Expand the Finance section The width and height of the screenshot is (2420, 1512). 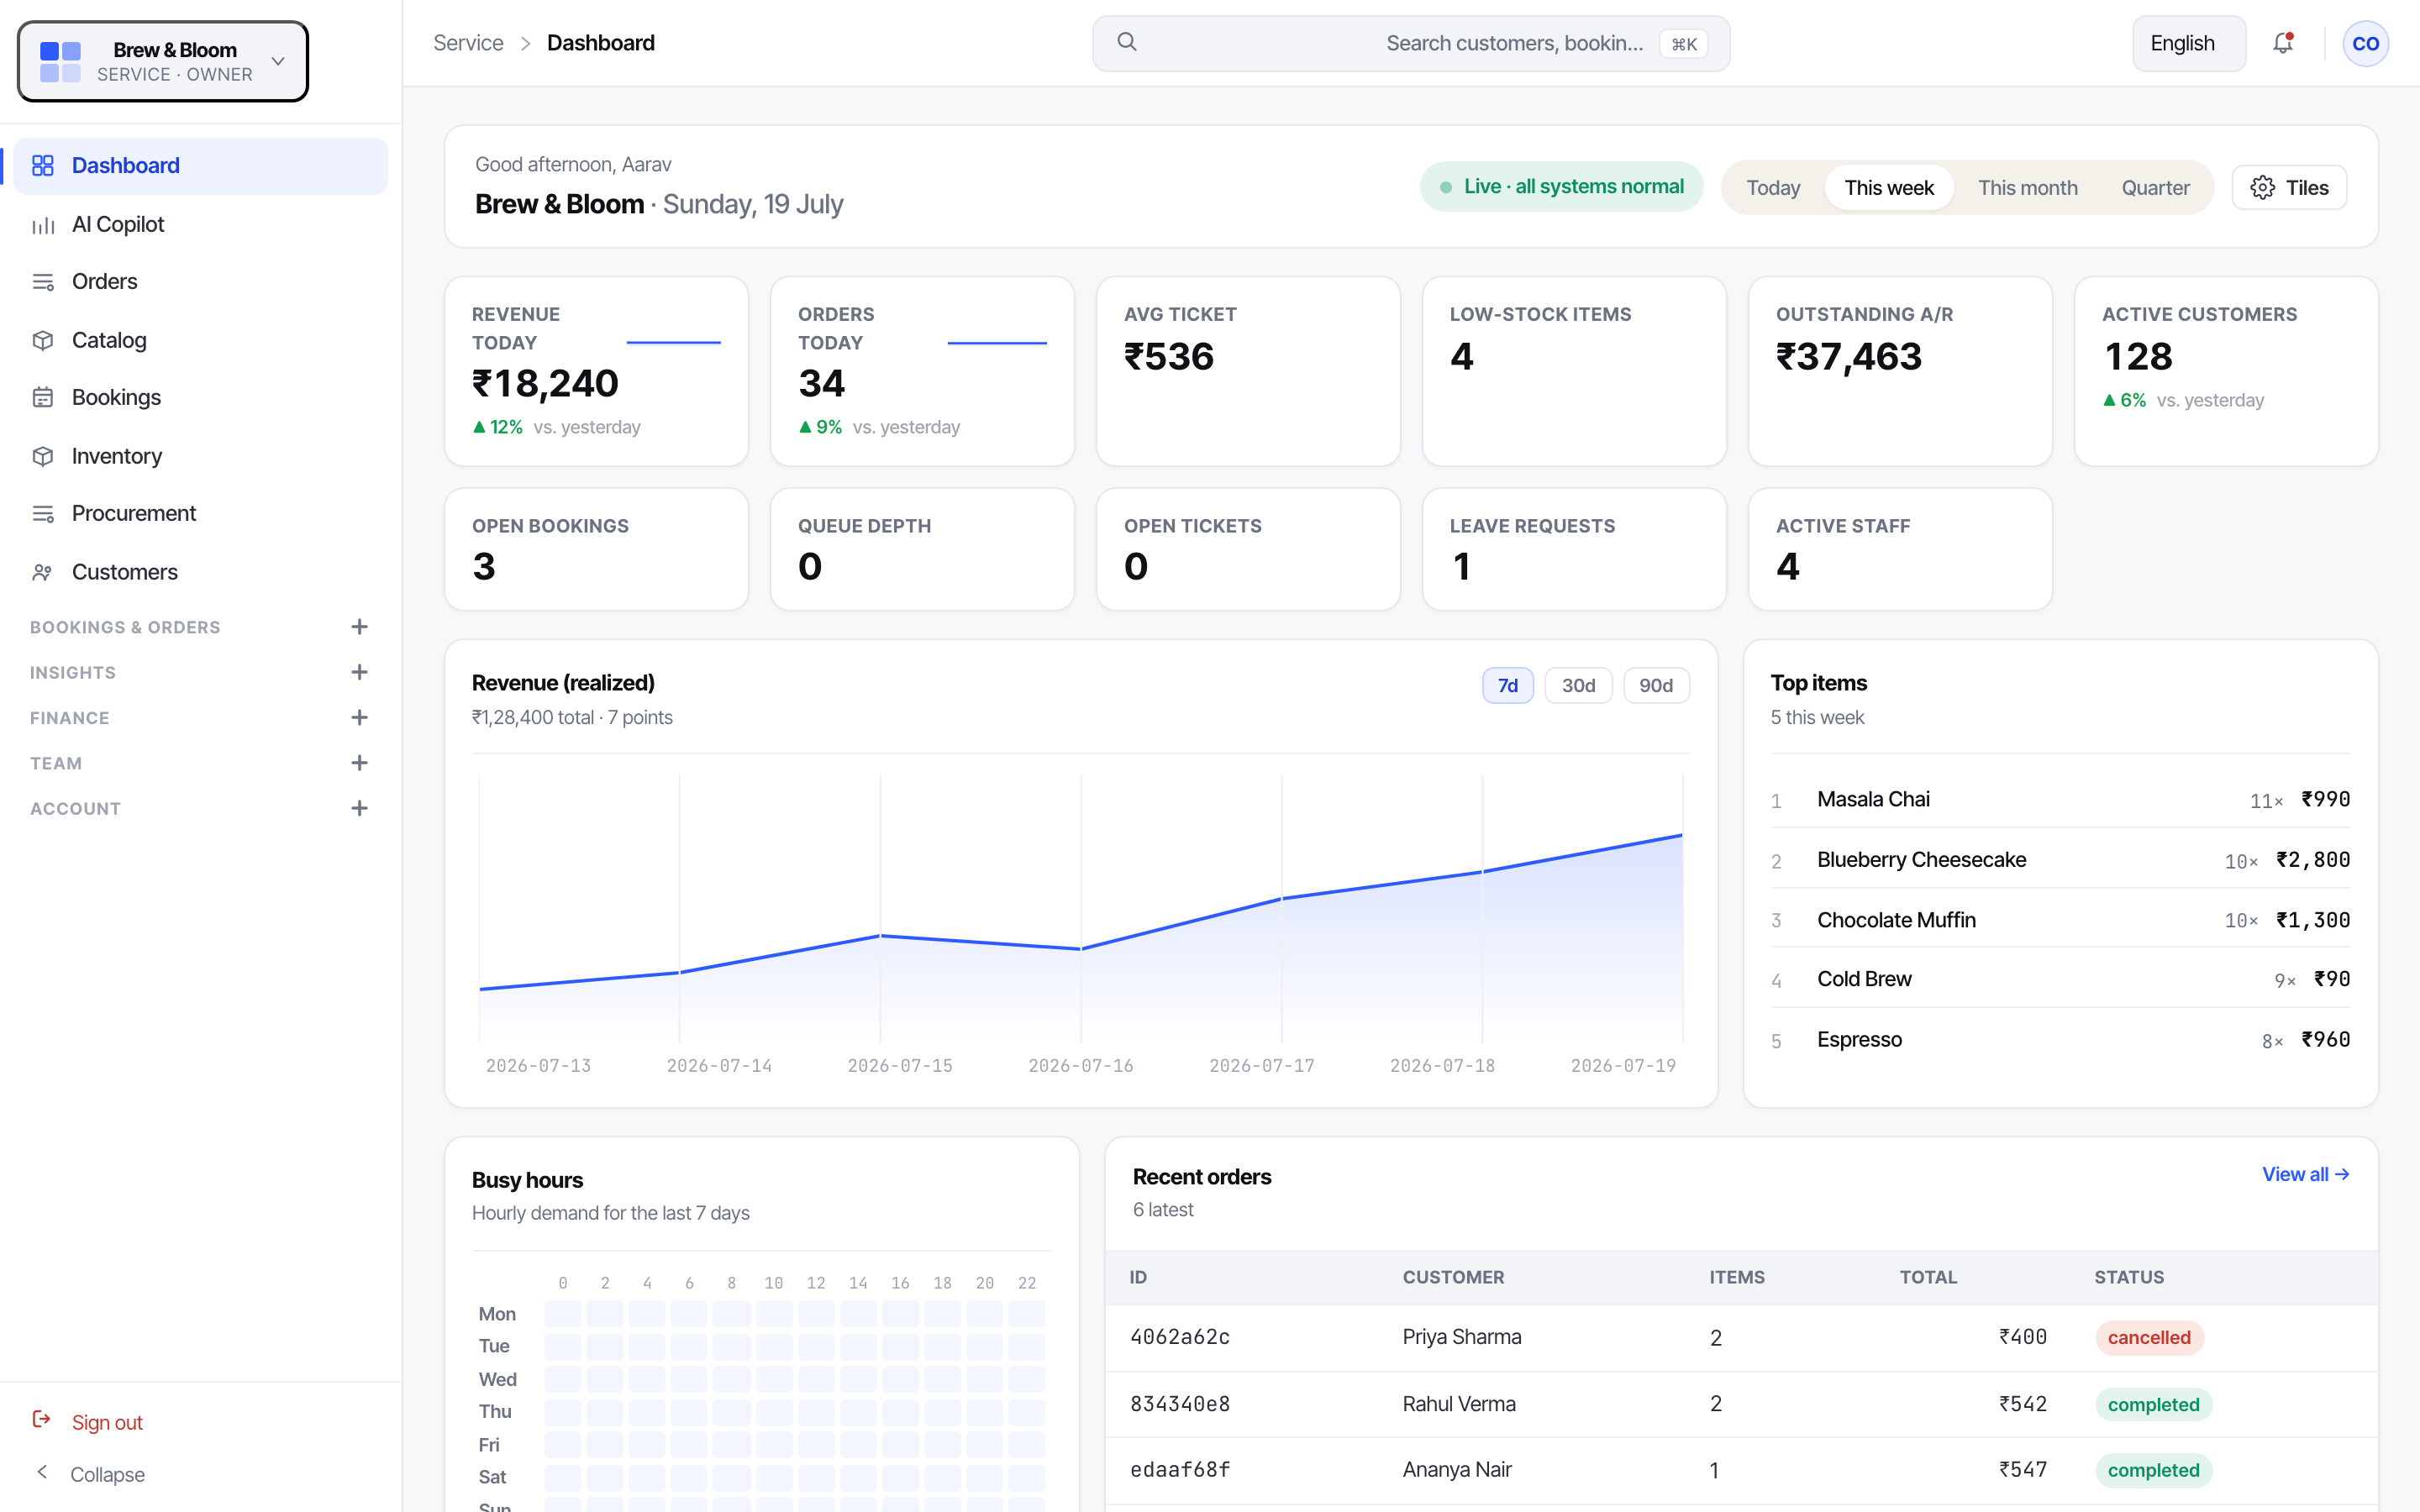click(x=359, y=717)
